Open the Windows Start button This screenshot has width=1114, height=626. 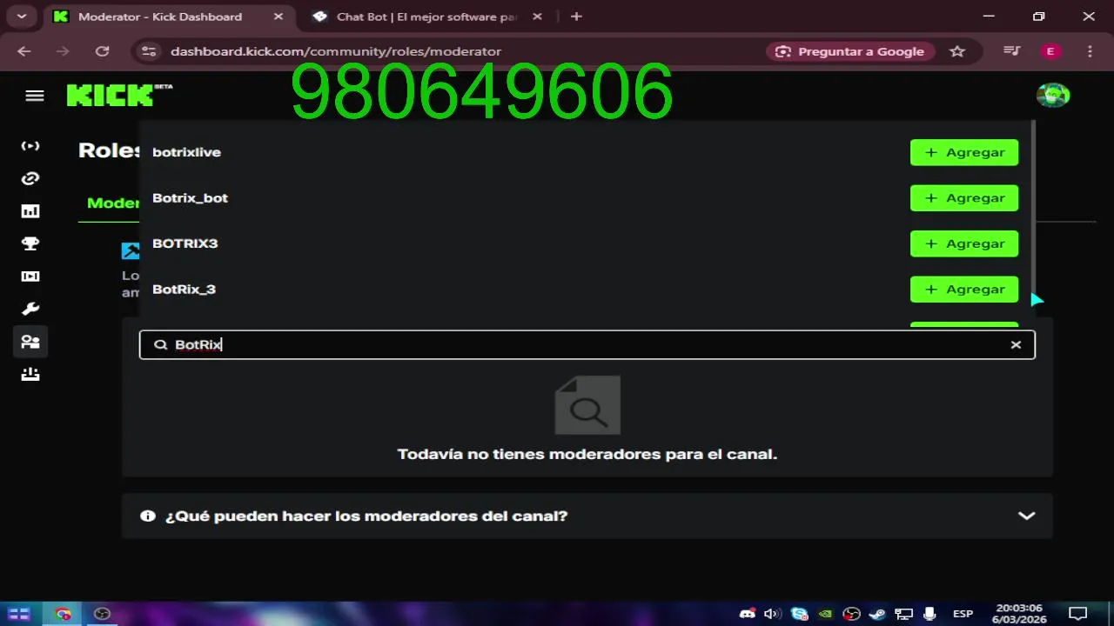pos(19,614)
